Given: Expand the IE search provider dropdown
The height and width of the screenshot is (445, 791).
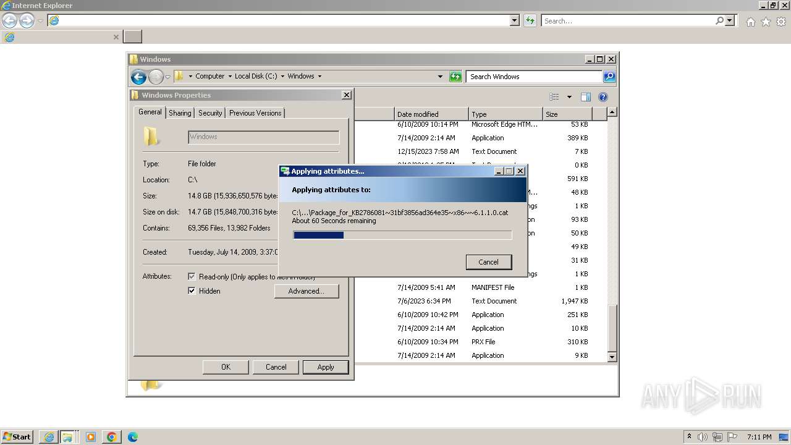Looking at the screenshot, I should point(730,21).
